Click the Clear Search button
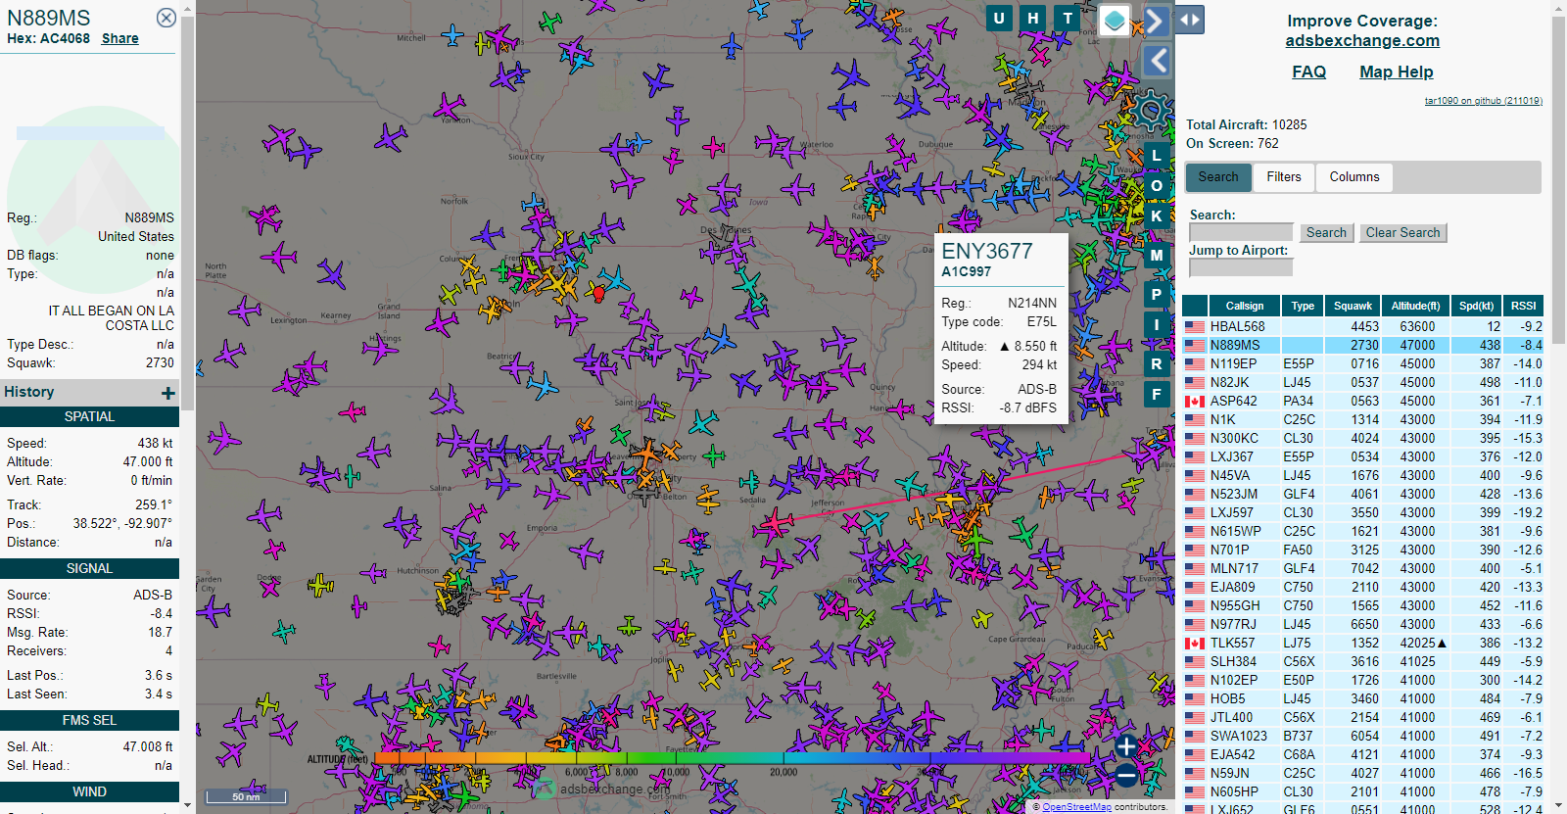Image resolution: width=1567 pixels, height=814 pixels. (1402, 233)
